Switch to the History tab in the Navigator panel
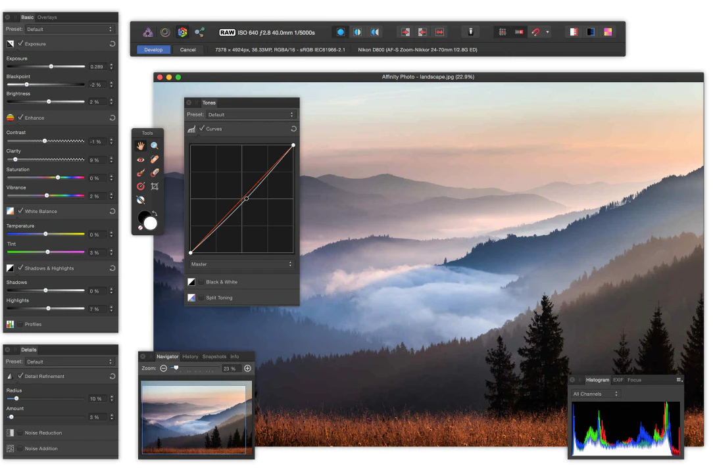 pyautogui.click(x=190, y=356)
